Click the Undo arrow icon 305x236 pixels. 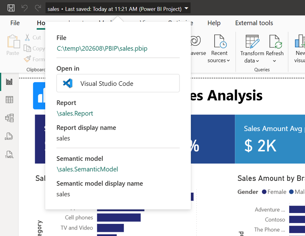pyautogui.click(x=24, y=8)
